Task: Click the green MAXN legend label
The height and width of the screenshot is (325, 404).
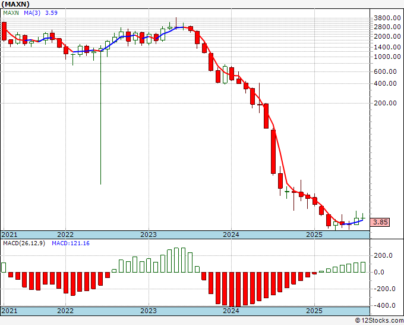Action: (11, 13)
